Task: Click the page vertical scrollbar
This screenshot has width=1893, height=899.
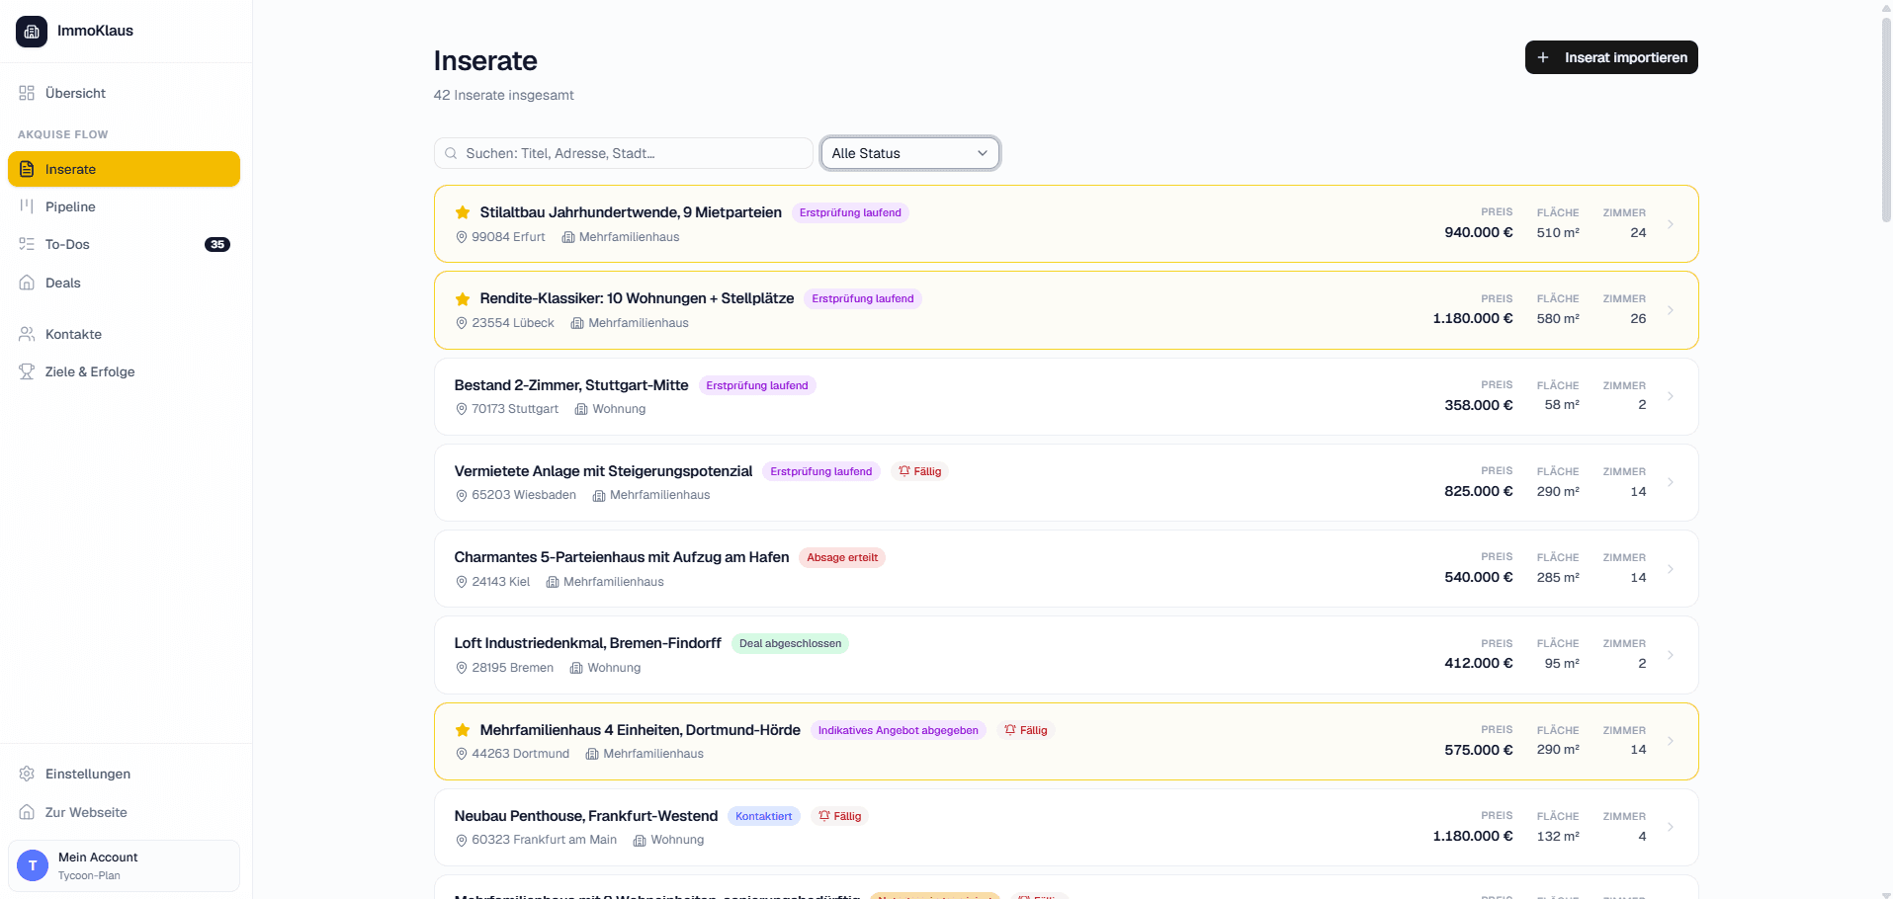Action: point(1886,119)
